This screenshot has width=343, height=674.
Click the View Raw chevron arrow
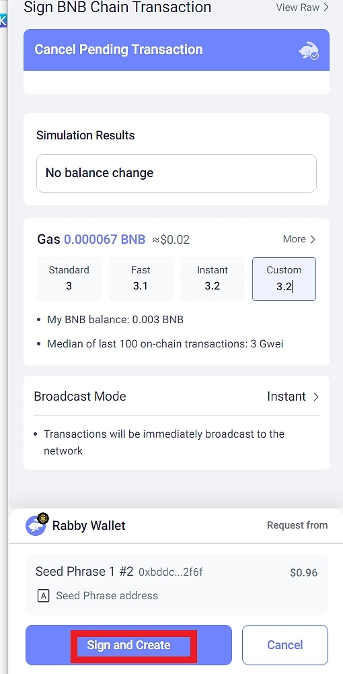tap(326, 7)
